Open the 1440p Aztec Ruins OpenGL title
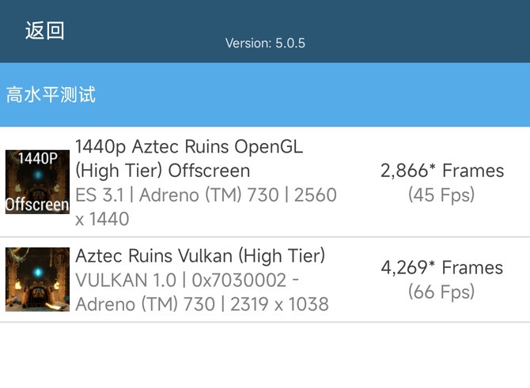The width and height of the screenshot is (530, 388). click(x=188, y=146)
